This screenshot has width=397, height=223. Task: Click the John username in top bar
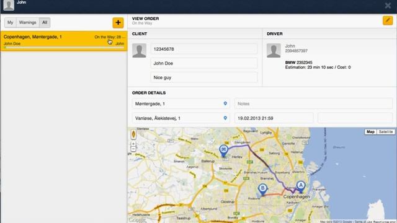point(22,2)
